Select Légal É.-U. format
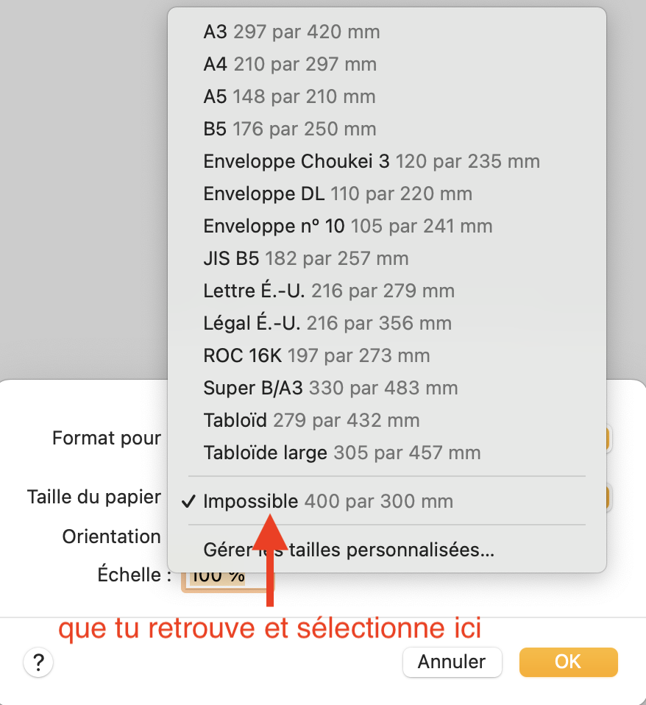 pyautogui.click(x=327, y=323)
